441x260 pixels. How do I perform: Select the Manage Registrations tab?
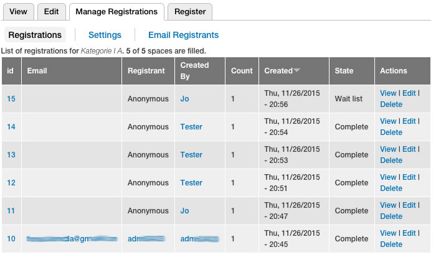[x=116, y=12]
